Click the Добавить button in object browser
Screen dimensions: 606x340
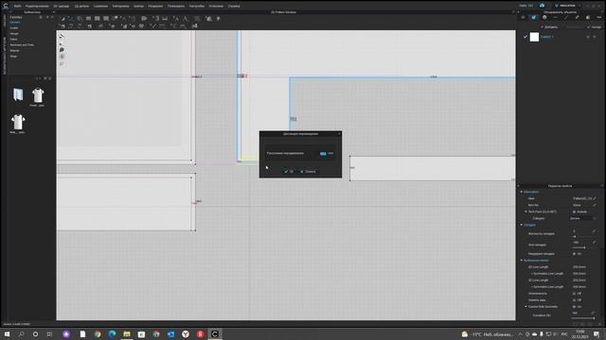tap(549, 27)
